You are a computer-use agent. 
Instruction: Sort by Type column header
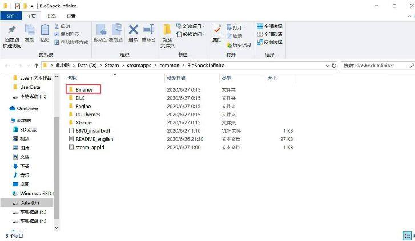tap(226, 78)
